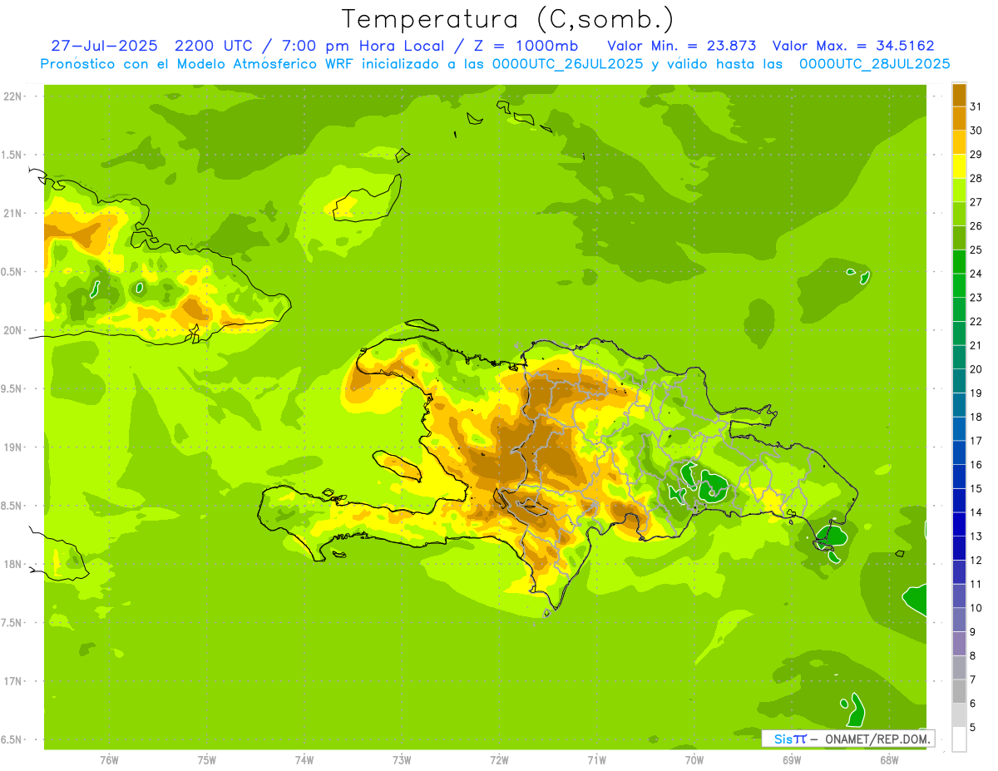Click the teal legend band between 19 and 20

(959, 381)
